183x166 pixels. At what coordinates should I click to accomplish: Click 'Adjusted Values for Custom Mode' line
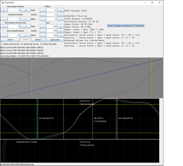[x=85, y=40]
